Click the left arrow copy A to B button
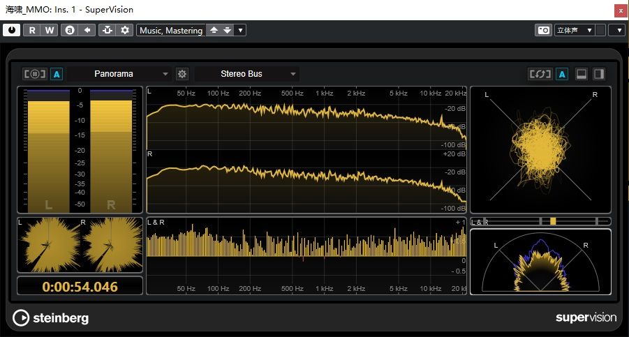The image size is (629, 337). click(87, 30)
